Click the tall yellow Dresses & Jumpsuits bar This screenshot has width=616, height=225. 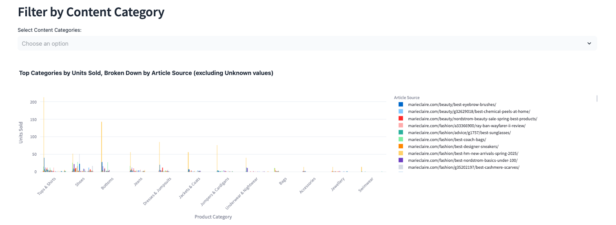point(160,157)
